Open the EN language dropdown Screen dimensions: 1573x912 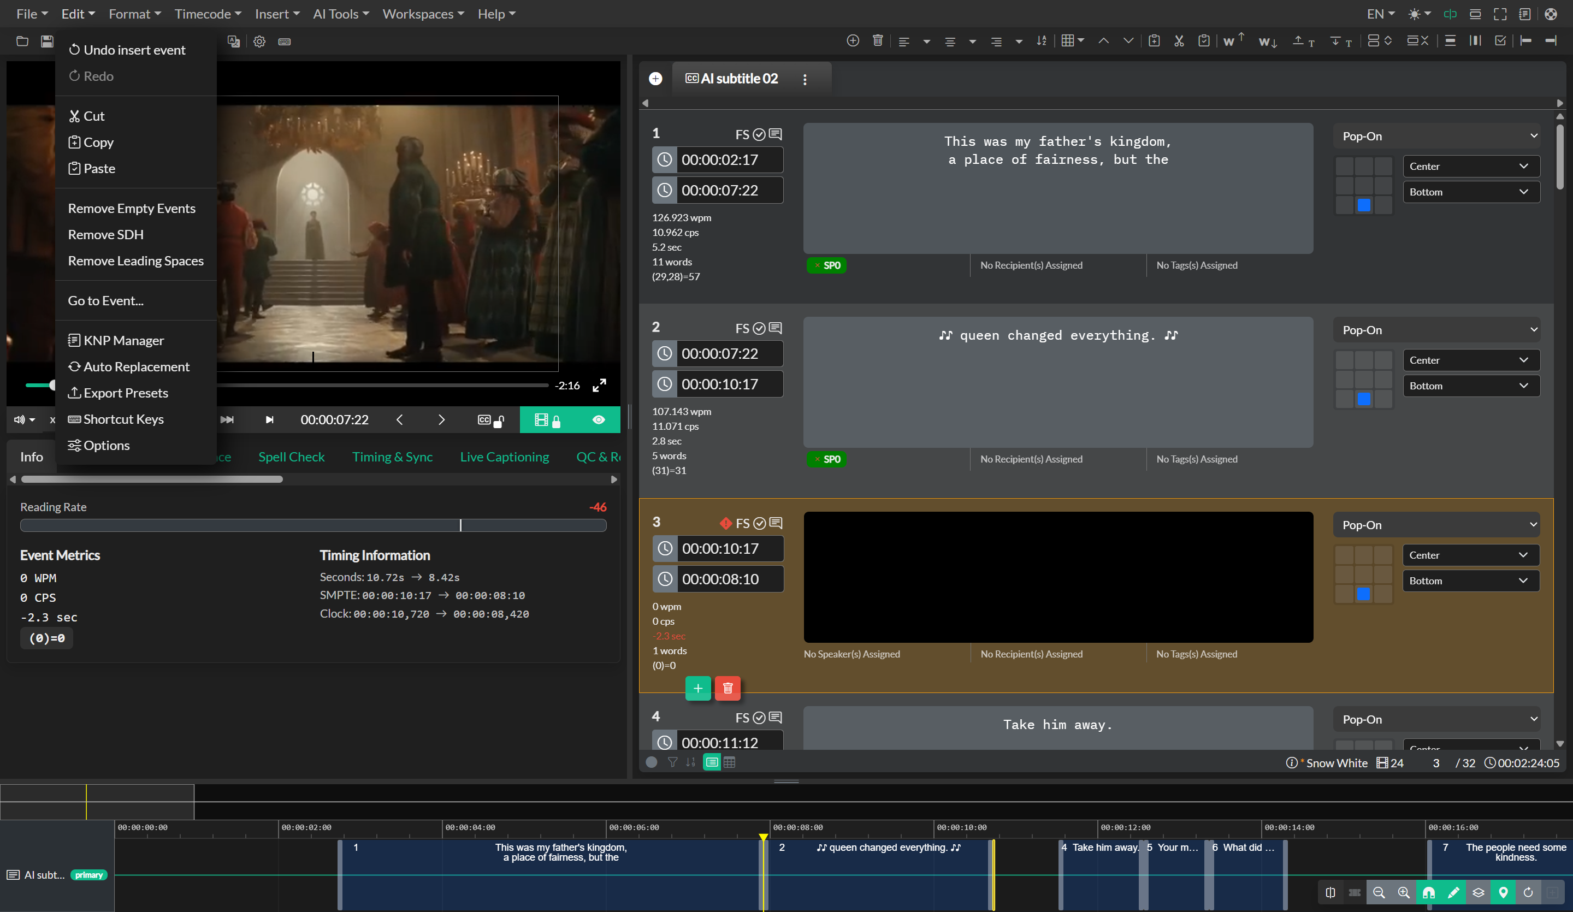coord(1380,14)
